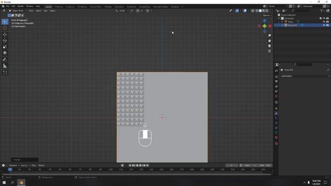331x186 pixels.
Task: Open the Window menu
Action: point(29,6)
